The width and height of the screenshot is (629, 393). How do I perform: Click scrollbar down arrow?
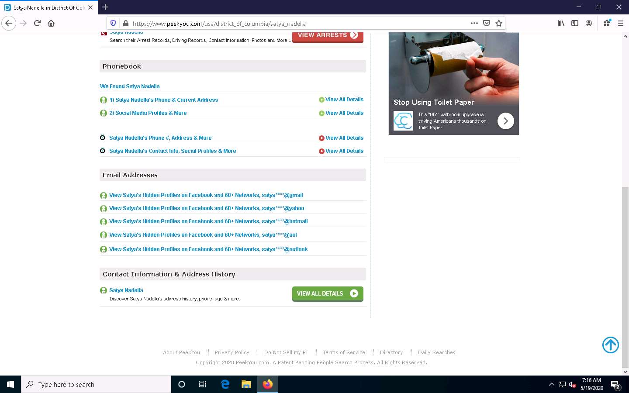pyautogui.click(x=625, y=372)
